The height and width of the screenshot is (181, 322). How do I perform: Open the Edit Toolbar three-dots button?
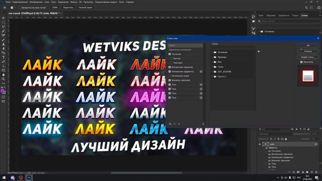coord(4,83)
